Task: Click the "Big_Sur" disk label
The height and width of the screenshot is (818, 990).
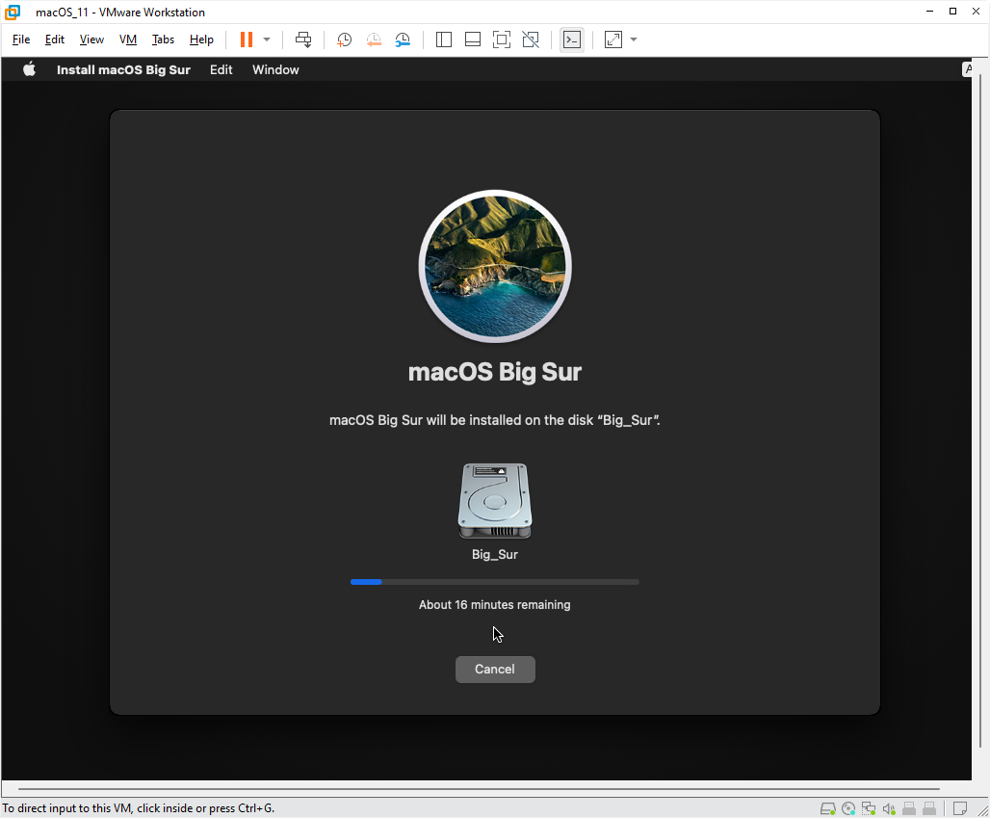Action: (495, 554)
